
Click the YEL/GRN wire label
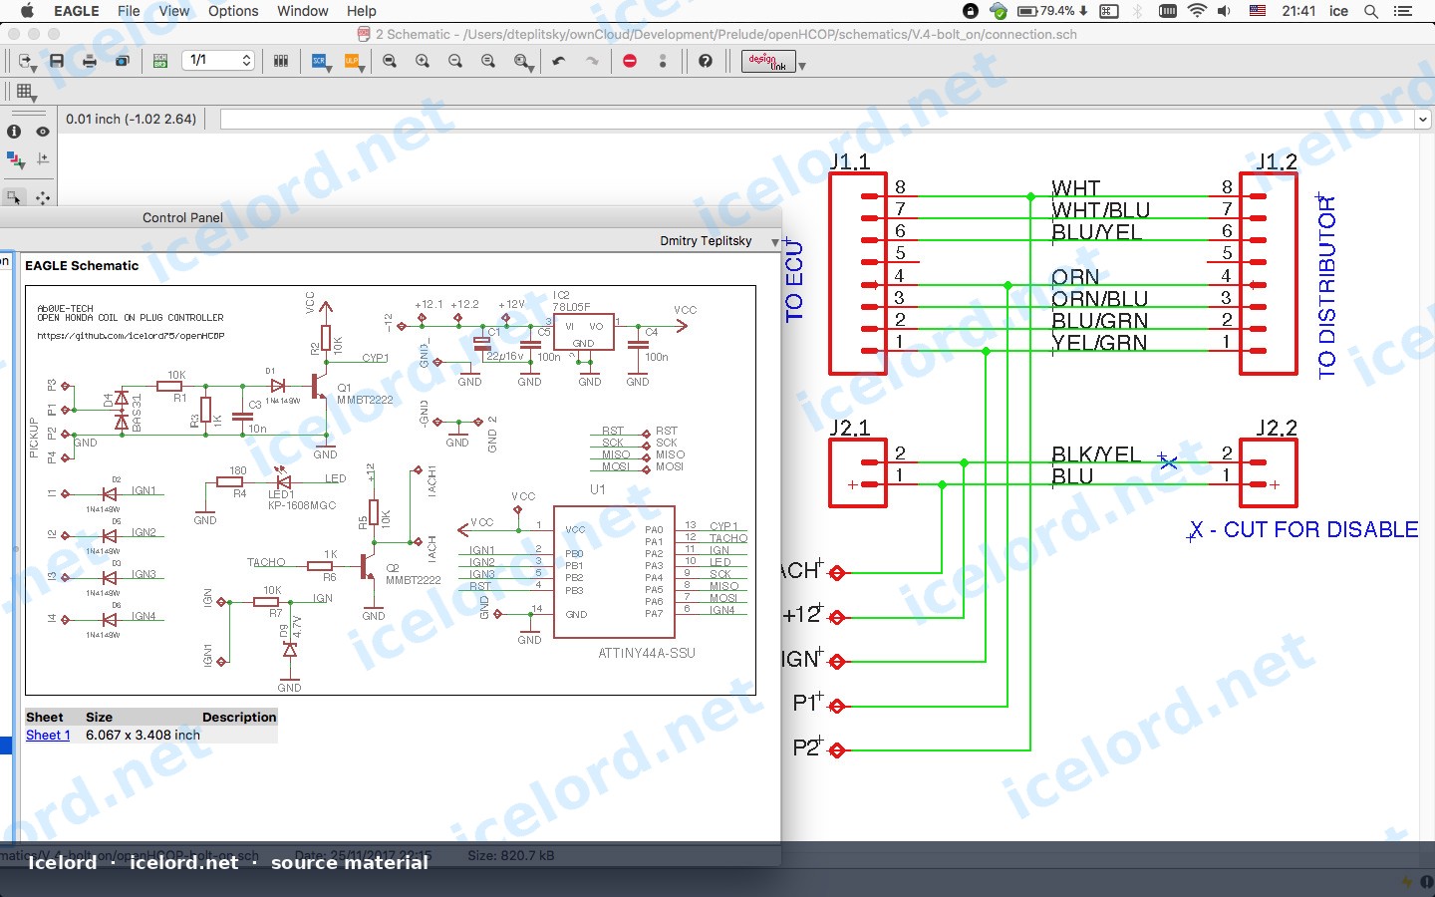[x=1100, y=343]
